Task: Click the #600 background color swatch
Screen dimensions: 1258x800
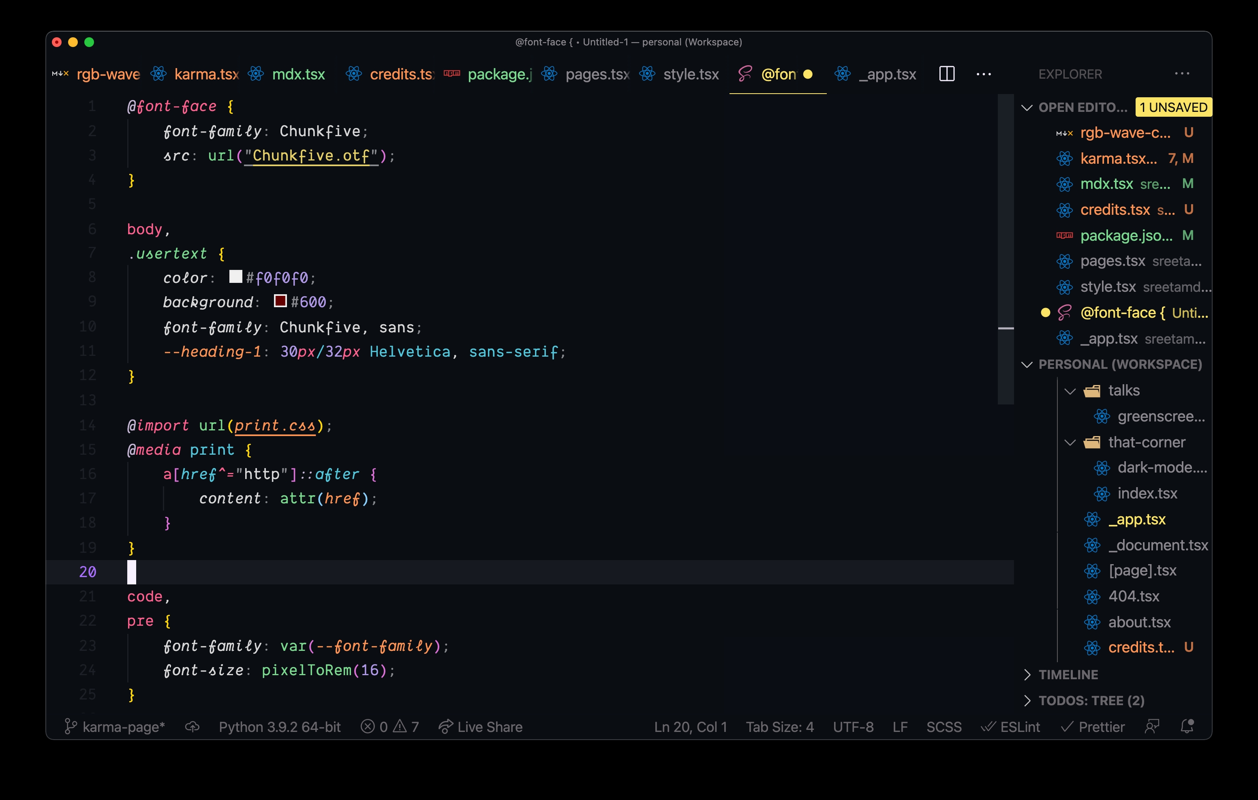Action: 280,300
